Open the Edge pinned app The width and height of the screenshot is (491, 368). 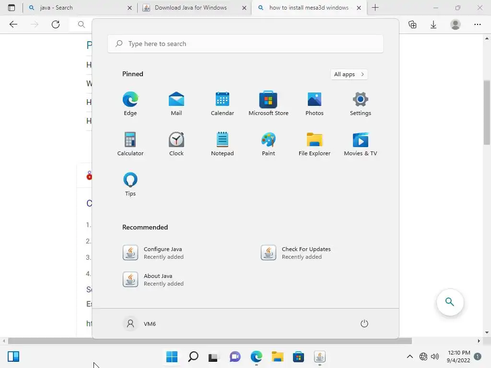(x=130, y=103)
